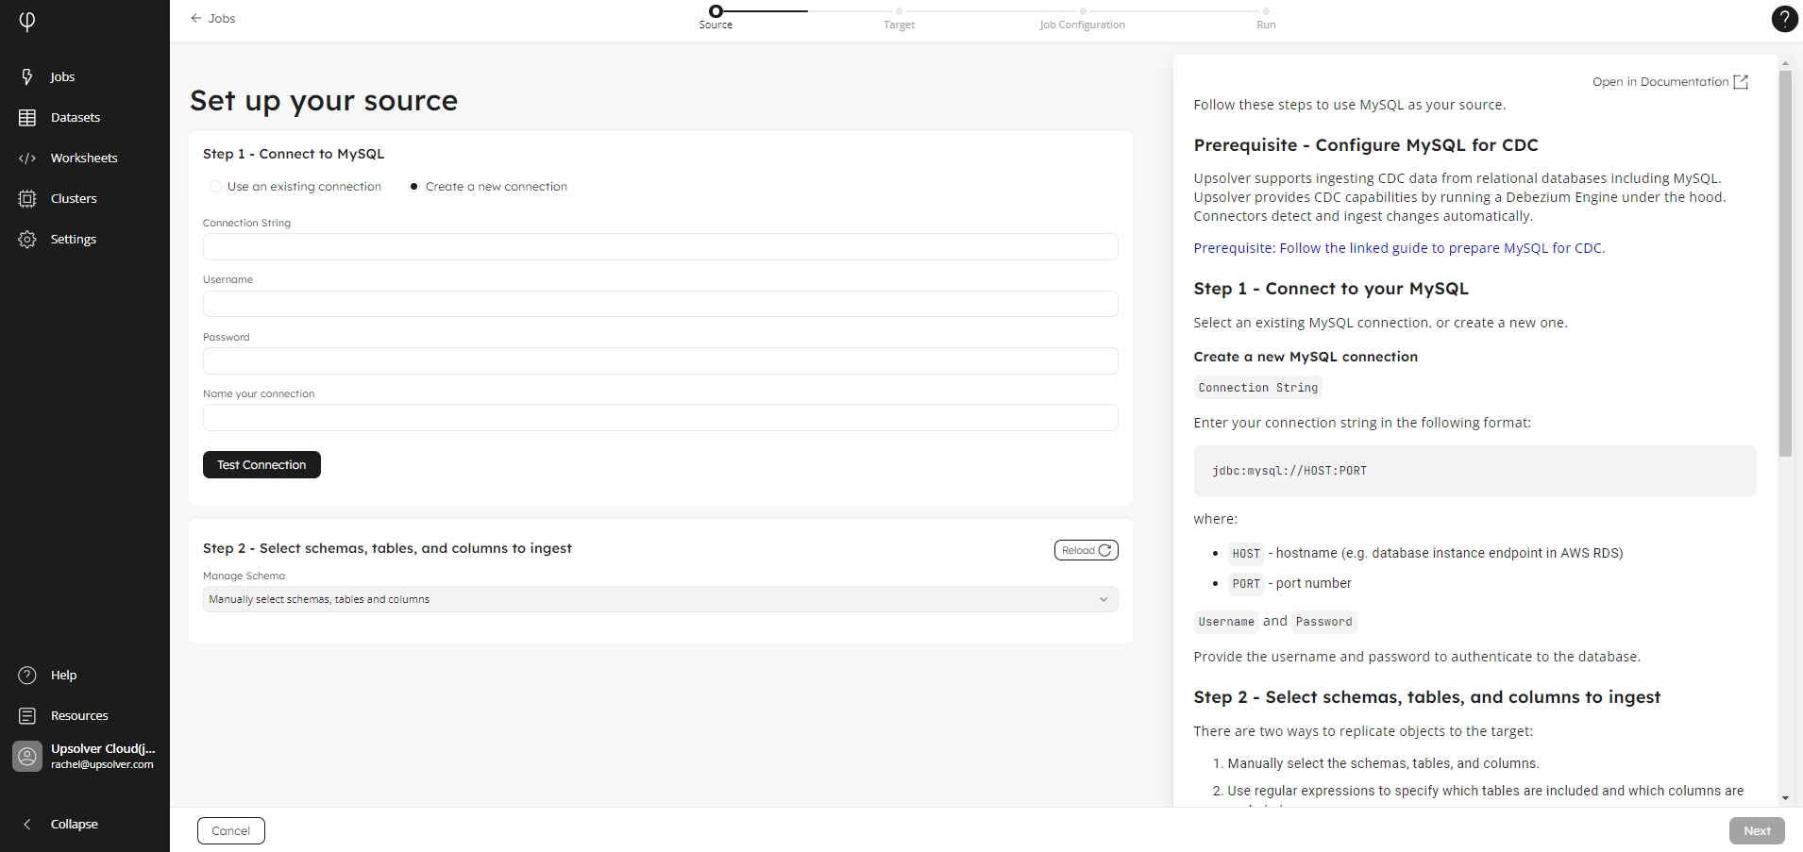This screenshot has height=852, width=1803.
Task: Click the Upsolver logo icon
Action: coord(27,22)
